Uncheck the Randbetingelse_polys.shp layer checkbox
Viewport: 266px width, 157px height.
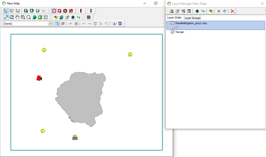tap(173, 23)
